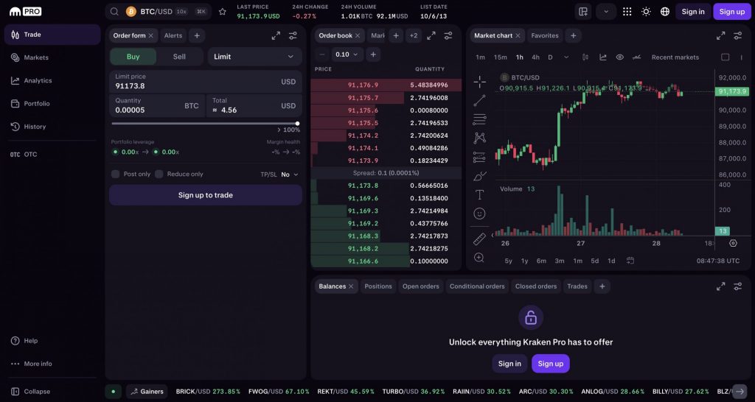The image size is (755, 402).
Task: Select the trend line drawing tool
Action: (479, 100)
